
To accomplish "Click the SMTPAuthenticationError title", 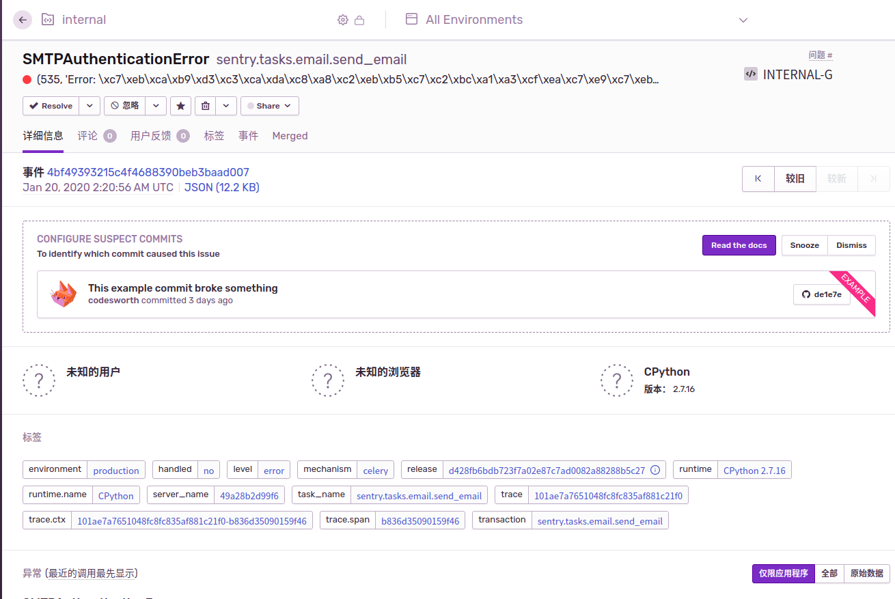I will [116, 59].
